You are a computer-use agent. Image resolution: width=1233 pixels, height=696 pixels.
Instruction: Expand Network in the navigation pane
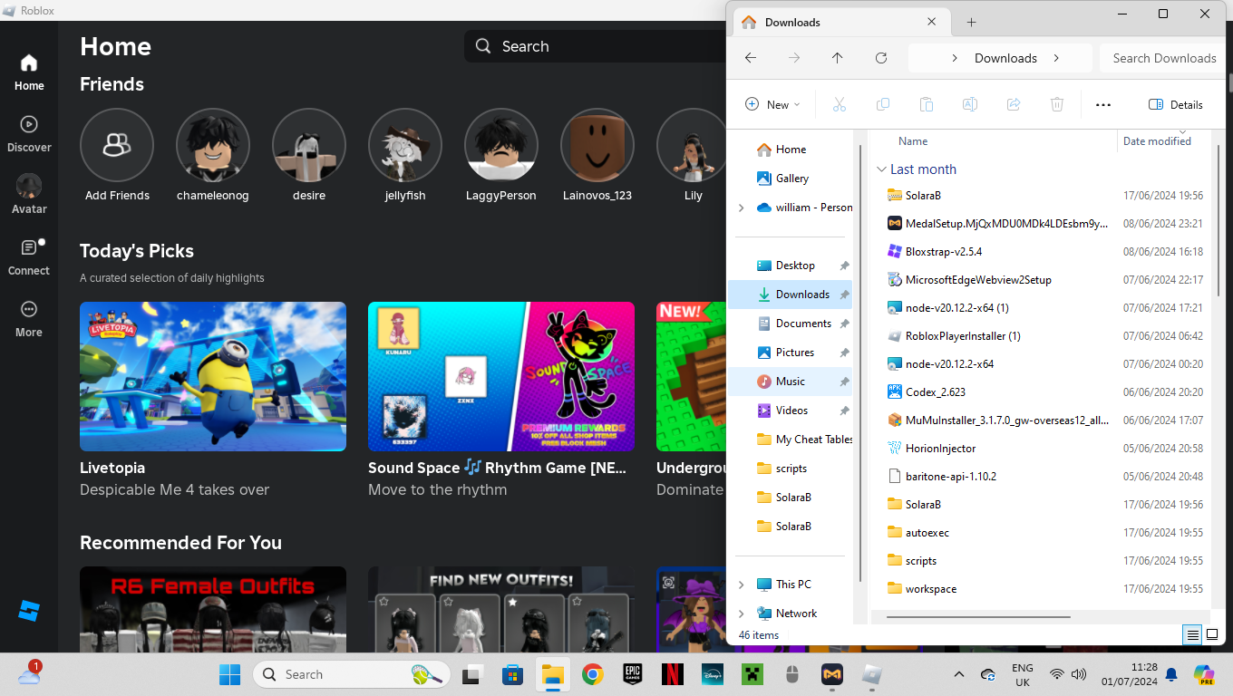742,614
